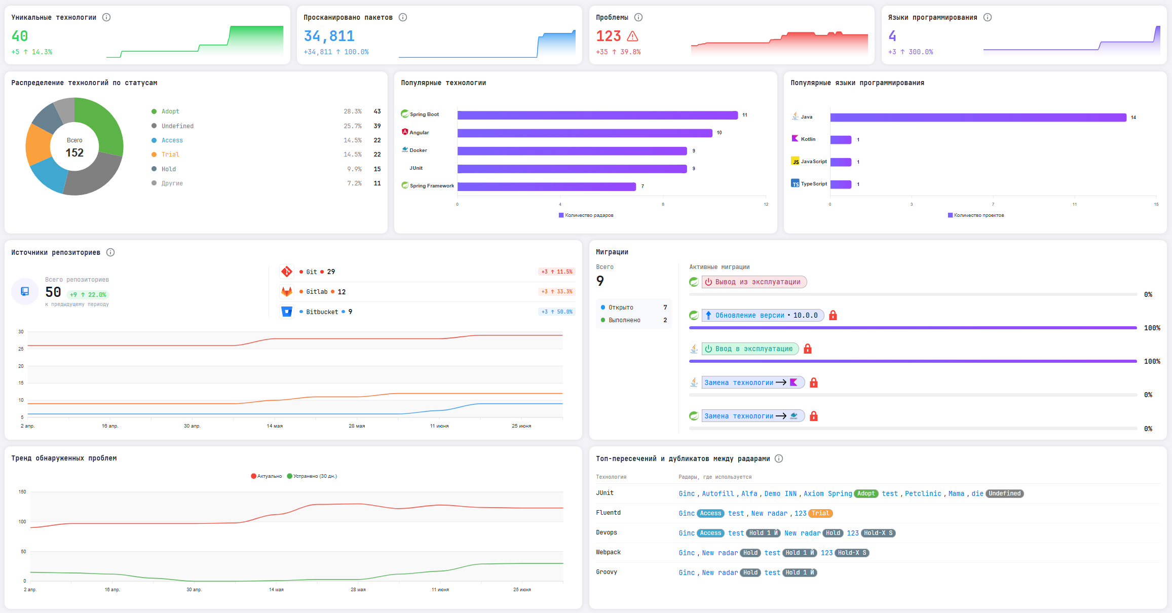Toggle Устранено (30 дн.) legend series
This screenshot has width=1172, height=613.
312,476
